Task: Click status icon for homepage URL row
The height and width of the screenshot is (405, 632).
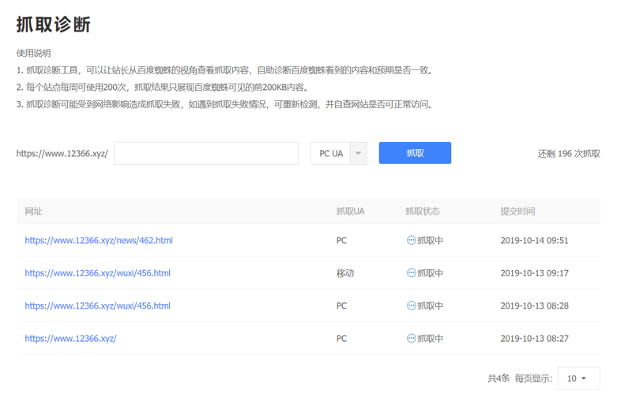Action: tap(411, 338)
